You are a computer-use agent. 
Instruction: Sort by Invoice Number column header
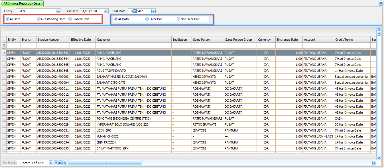point(53,40)
